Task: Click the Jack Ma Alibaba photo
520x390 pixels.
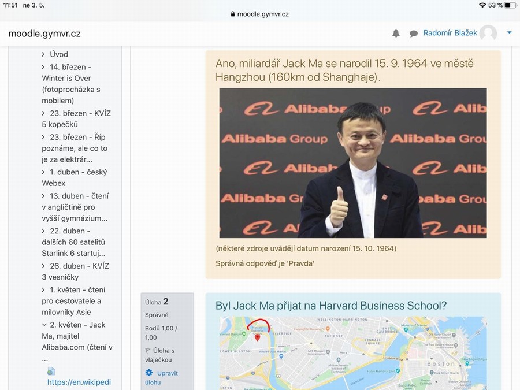Action: (x=353, y=163)
